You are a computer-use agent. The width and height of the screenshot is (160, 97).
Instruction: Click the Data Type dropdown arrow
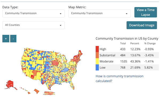tap(61, 14)
